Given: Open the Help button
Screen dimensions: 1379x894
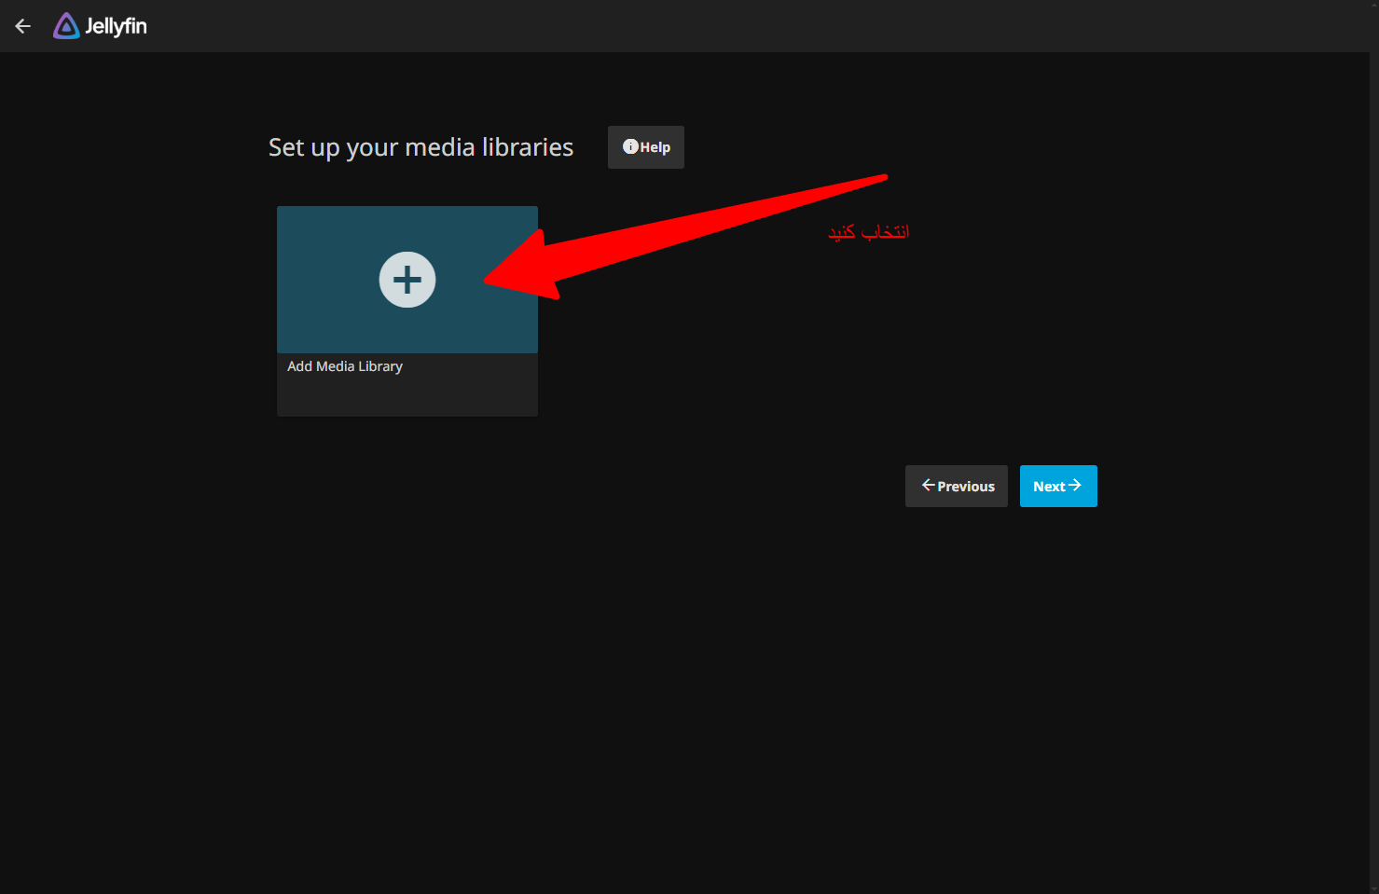Looking at the screenshot, I should click(646, 147).
